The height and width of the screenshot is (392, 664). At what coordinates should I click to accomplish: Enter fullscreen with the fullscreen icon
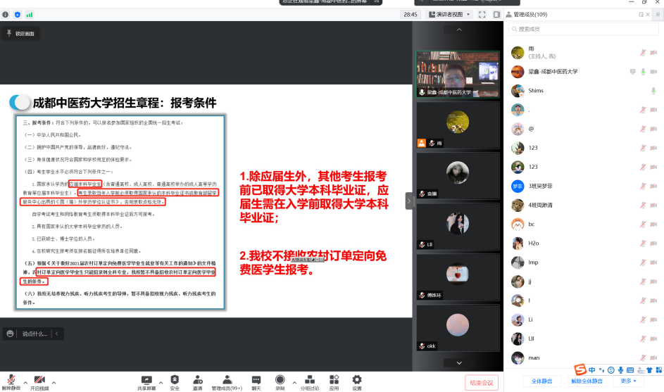[x=482, y=14]
